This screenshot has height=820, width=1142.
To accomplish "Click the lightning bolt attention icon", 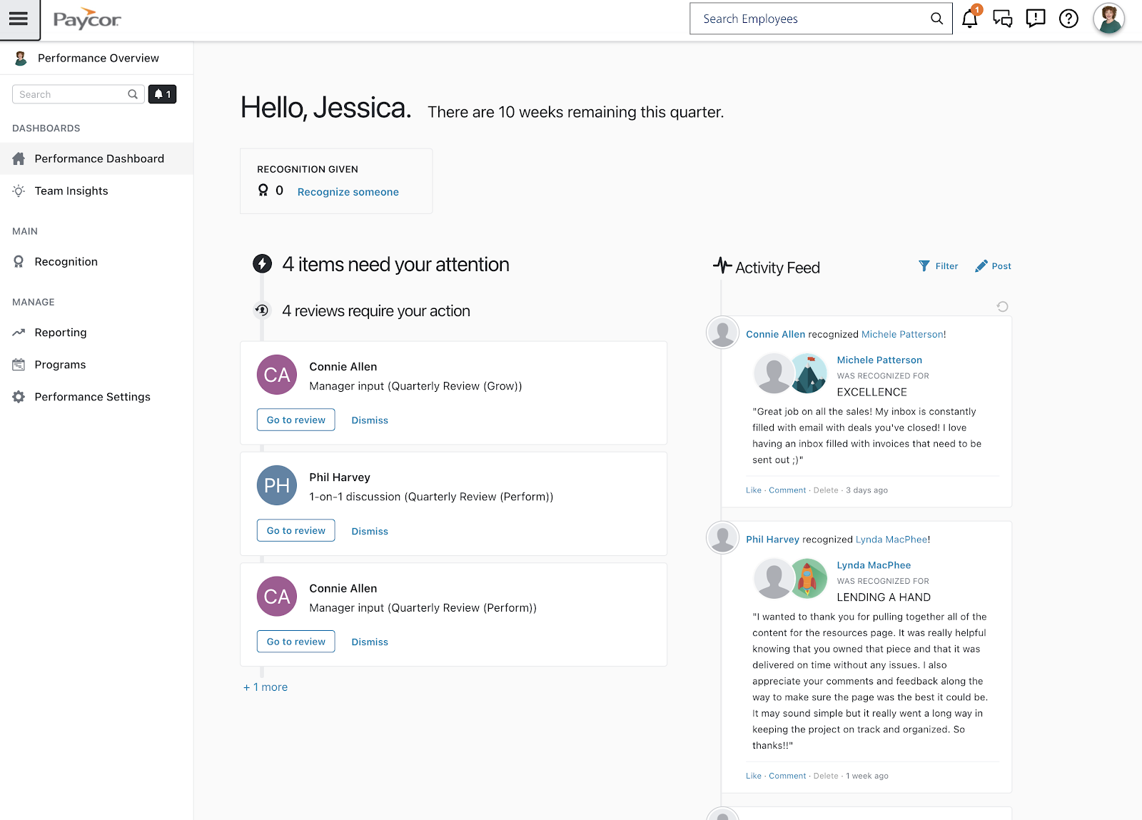I will [x=262, y=264].
